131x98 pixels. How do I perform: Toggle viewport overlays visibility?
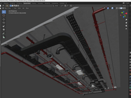tap(112, 8)
